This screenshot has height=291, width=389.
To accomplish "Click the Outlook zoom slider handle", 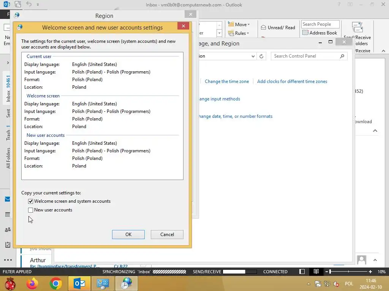I will click(330, 272).
